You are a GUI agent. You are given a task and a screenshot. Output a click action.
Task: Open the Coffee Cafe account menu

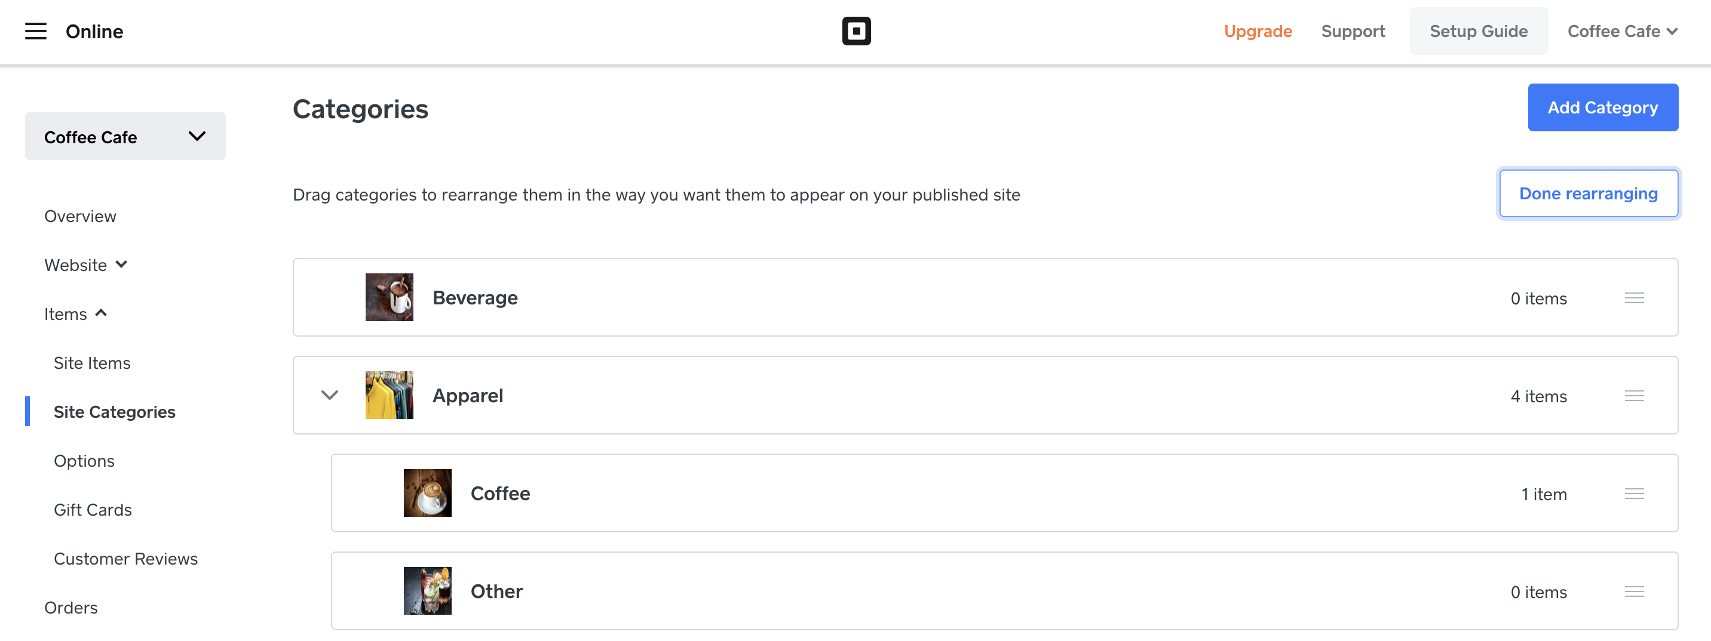(x=1622, y=31)
